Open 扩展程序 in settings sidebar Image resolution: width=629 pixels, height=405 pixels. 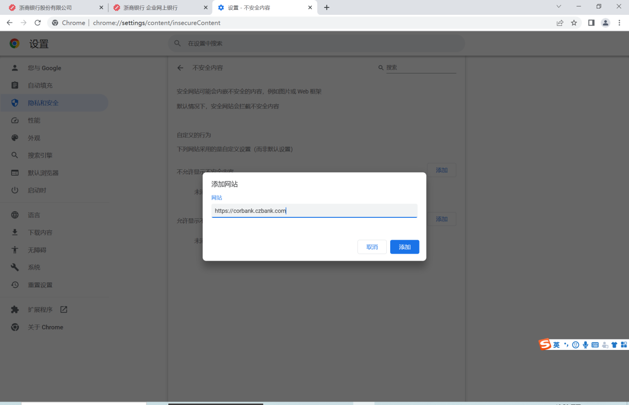tap(40, 310)
